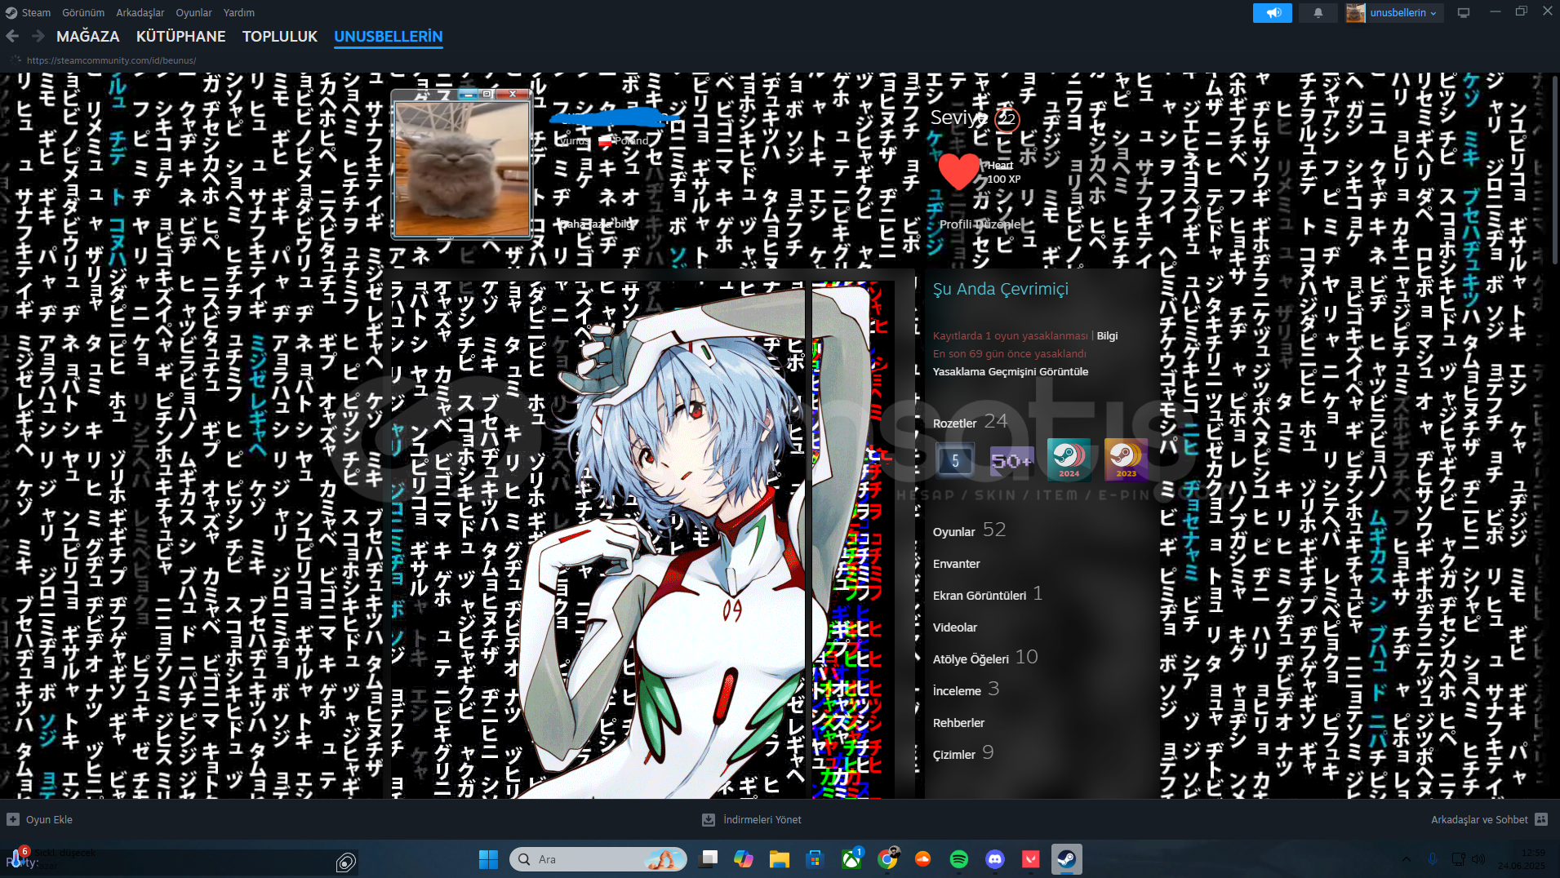
Task: Open File Explorer from taskbar
Action: 780,859
